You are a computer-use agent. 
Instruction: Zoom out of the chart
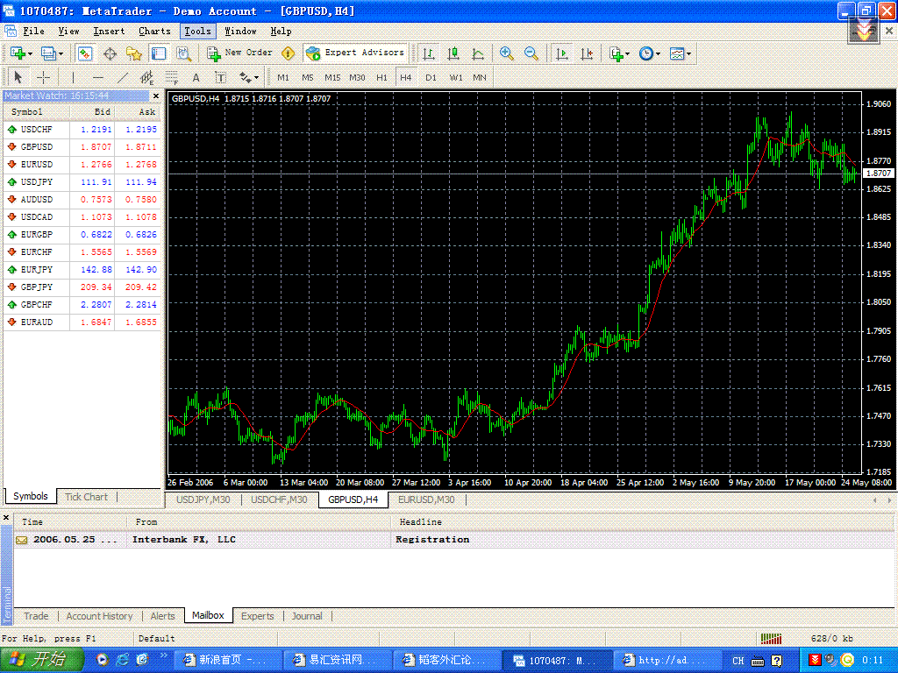pyautogui.click(x=531, y=53)
